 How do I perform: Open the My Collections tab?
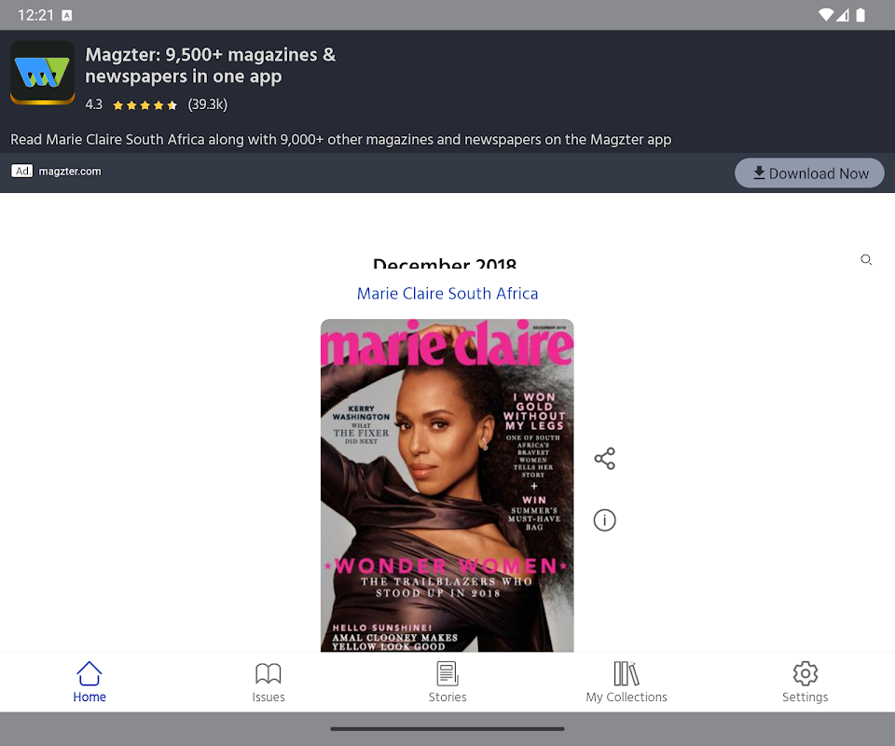(626, 682)
